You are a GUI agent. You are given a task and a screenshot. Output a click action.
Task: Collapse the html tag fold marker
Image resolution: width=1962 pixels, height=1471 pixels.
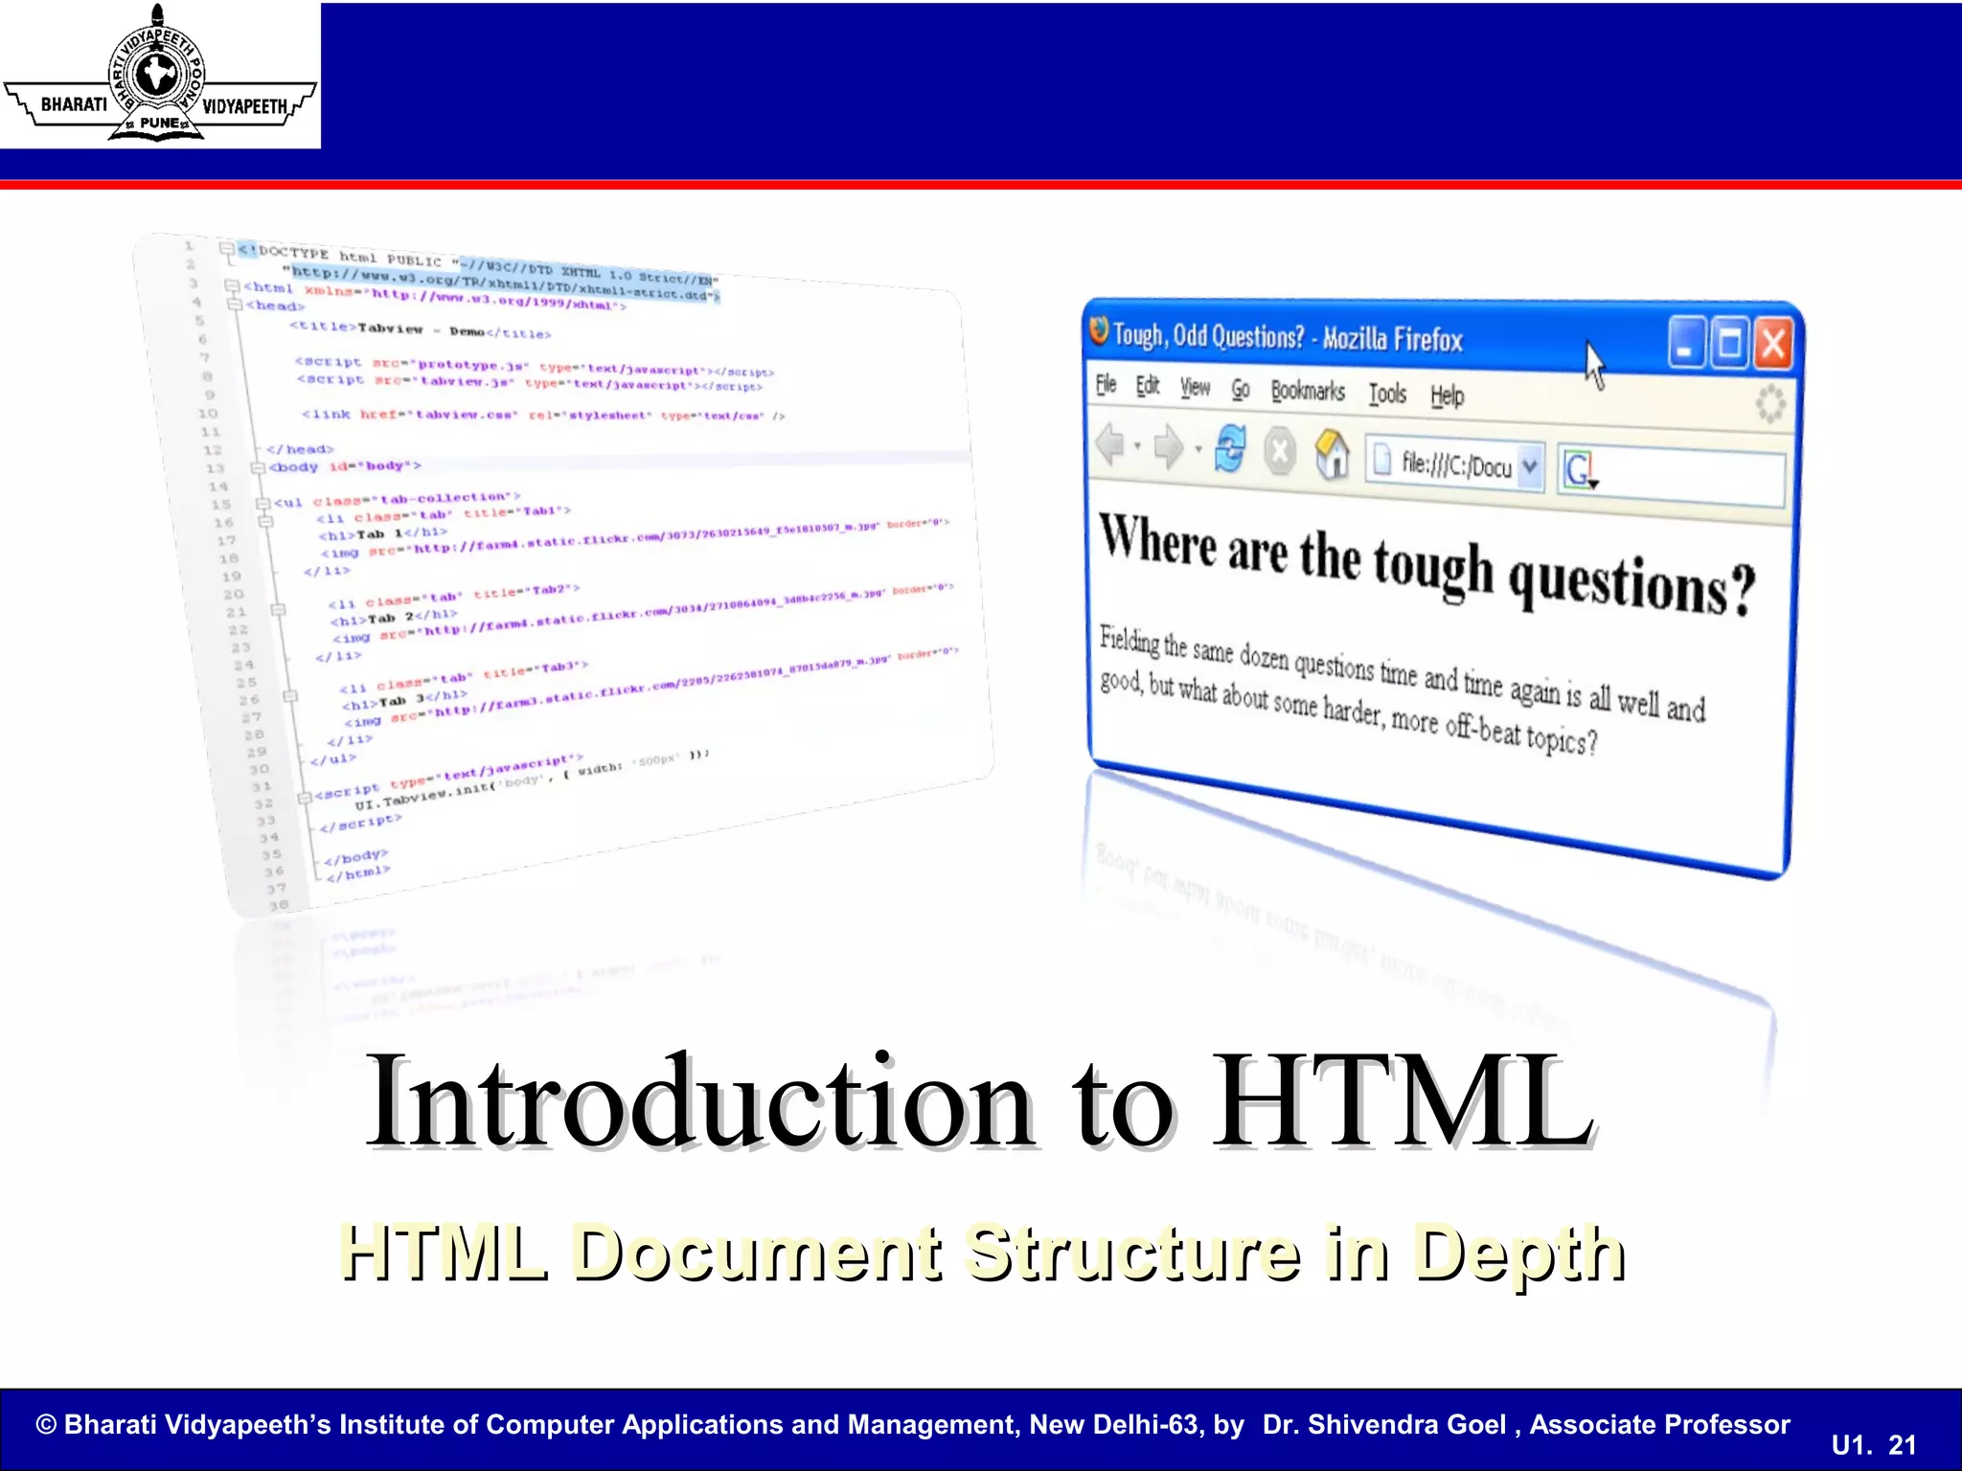[232, 286]
